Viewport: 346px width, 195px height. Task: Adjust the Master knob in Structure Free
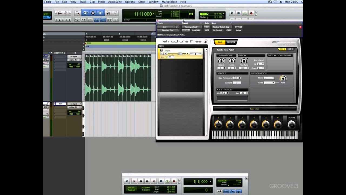pyautogui.click(x=292, y=124)
